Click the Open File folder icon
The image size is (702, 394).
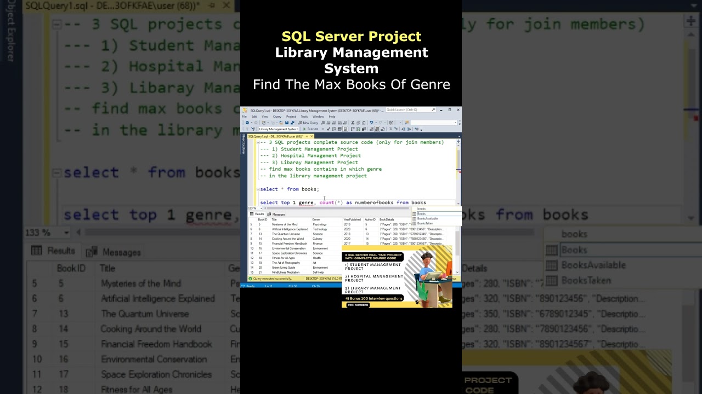pyautogui.click(x=281, y=123)
